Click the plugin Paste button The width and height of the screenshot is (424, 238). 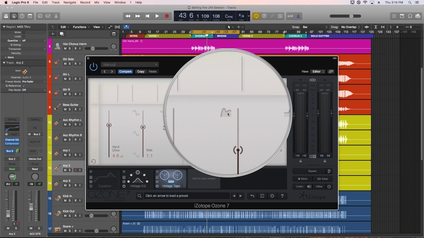point(153,71)
